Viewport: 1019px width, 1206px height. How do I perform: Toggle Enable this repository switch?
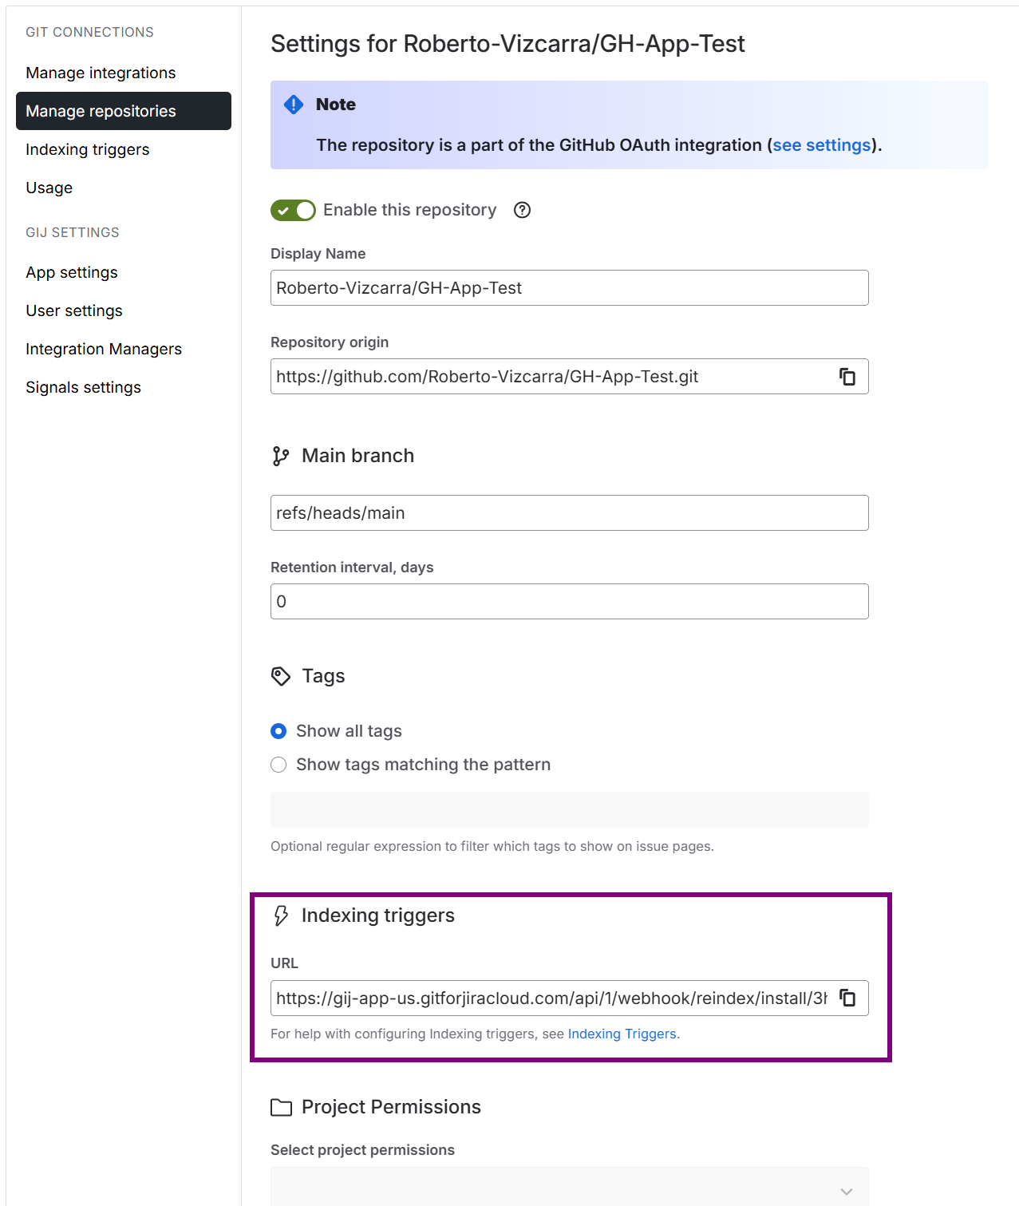tap(293, 210)
